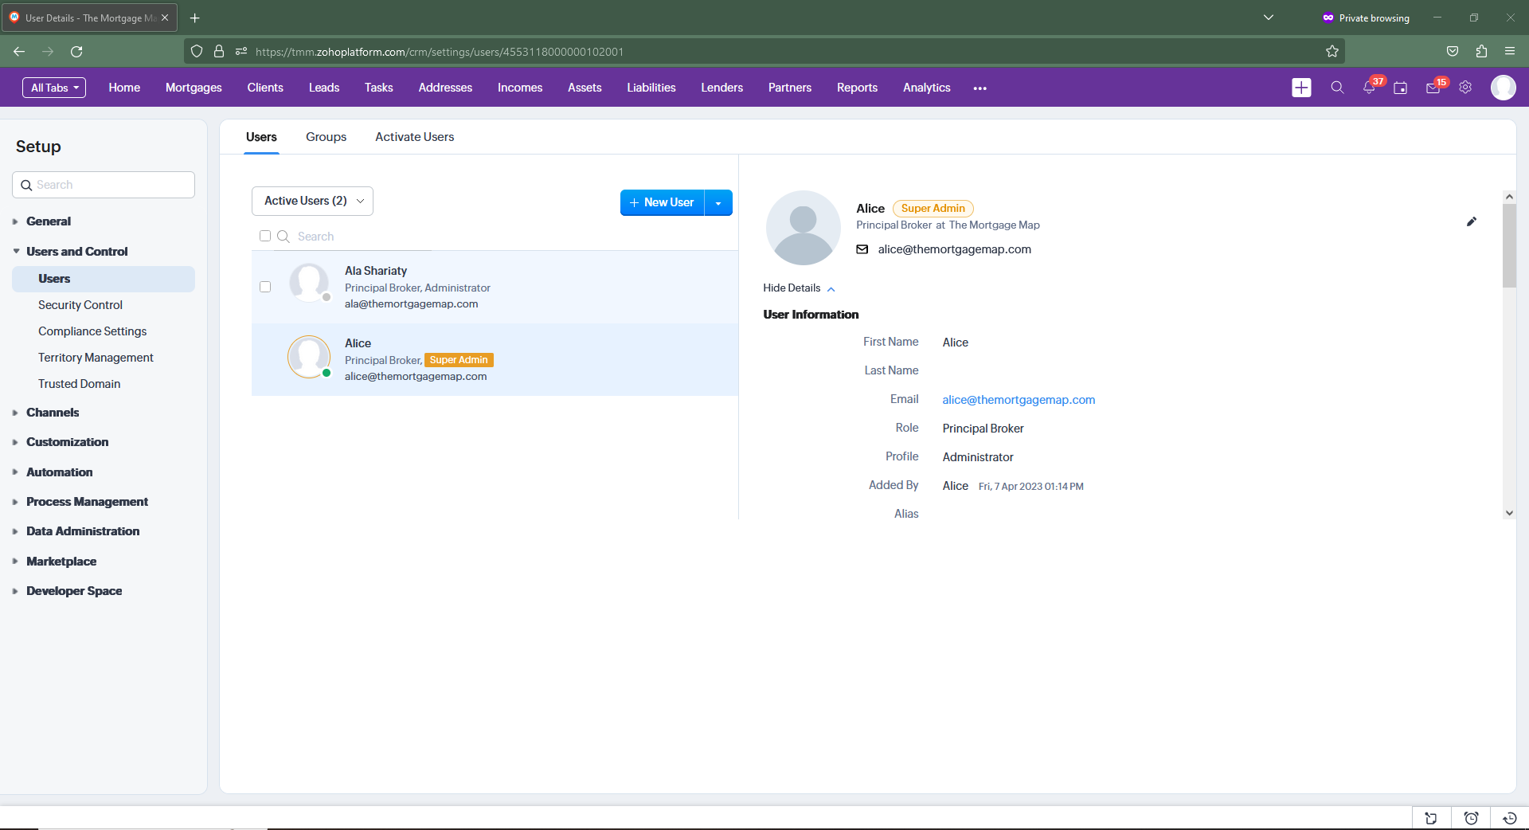Collapse details with Hide Details

tap(799, 288)
